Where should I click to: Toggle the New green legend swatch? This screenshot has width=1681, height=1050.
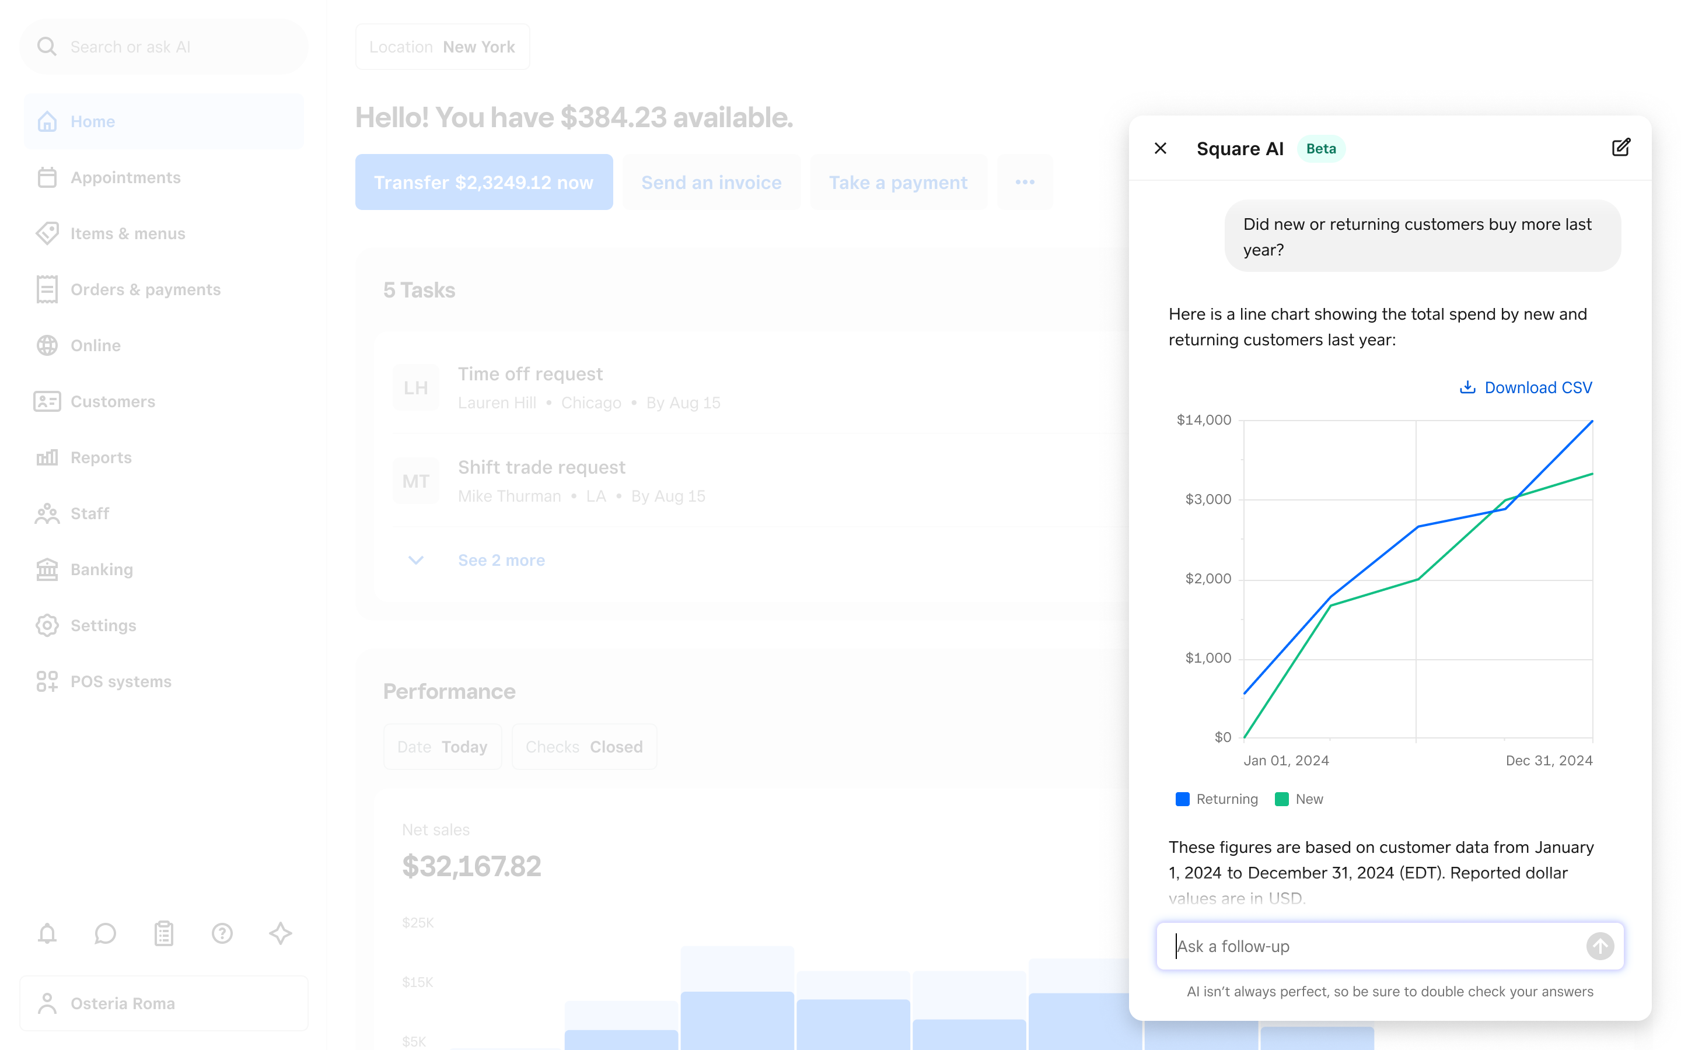pos(1281,799)
